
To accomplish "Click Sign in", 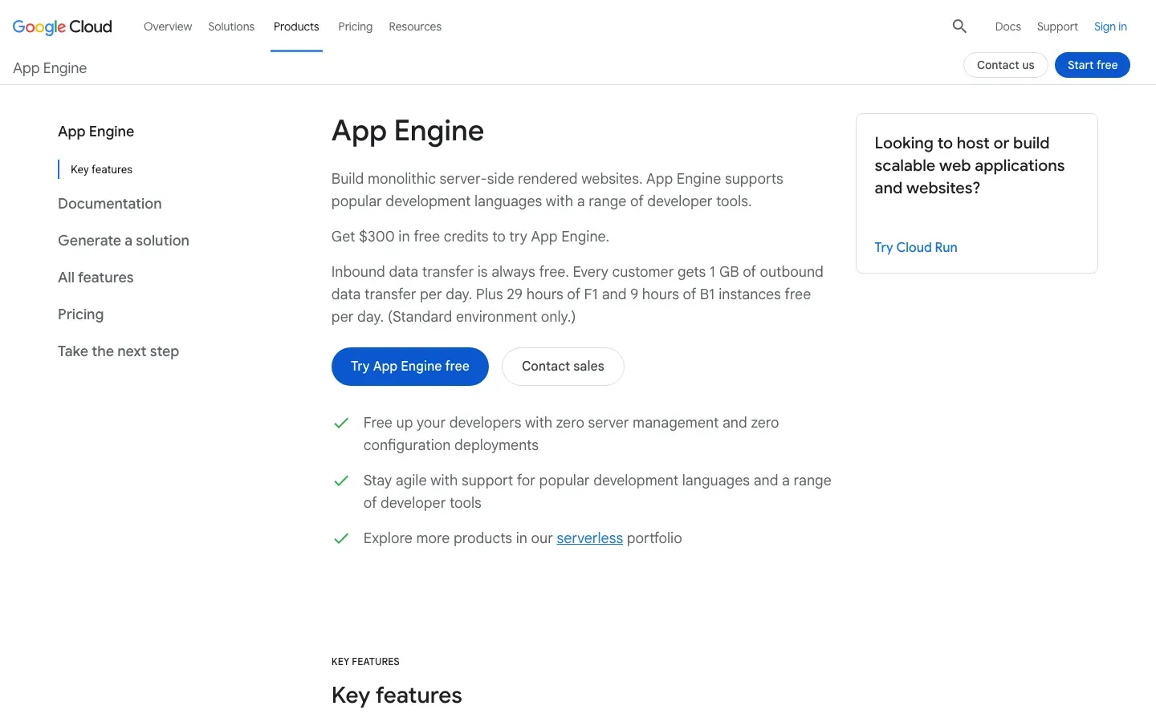I will coord(1110,26).
